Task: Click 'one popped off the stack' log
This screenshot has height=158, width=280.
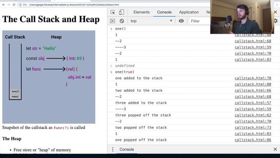Action: 141,140
